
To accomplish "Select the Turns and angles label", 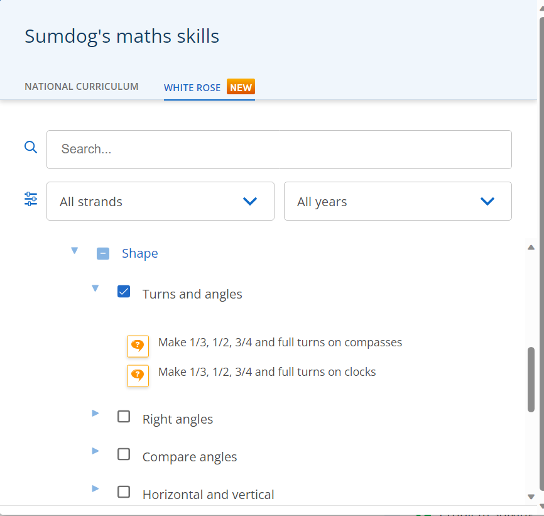I will 192,294.
